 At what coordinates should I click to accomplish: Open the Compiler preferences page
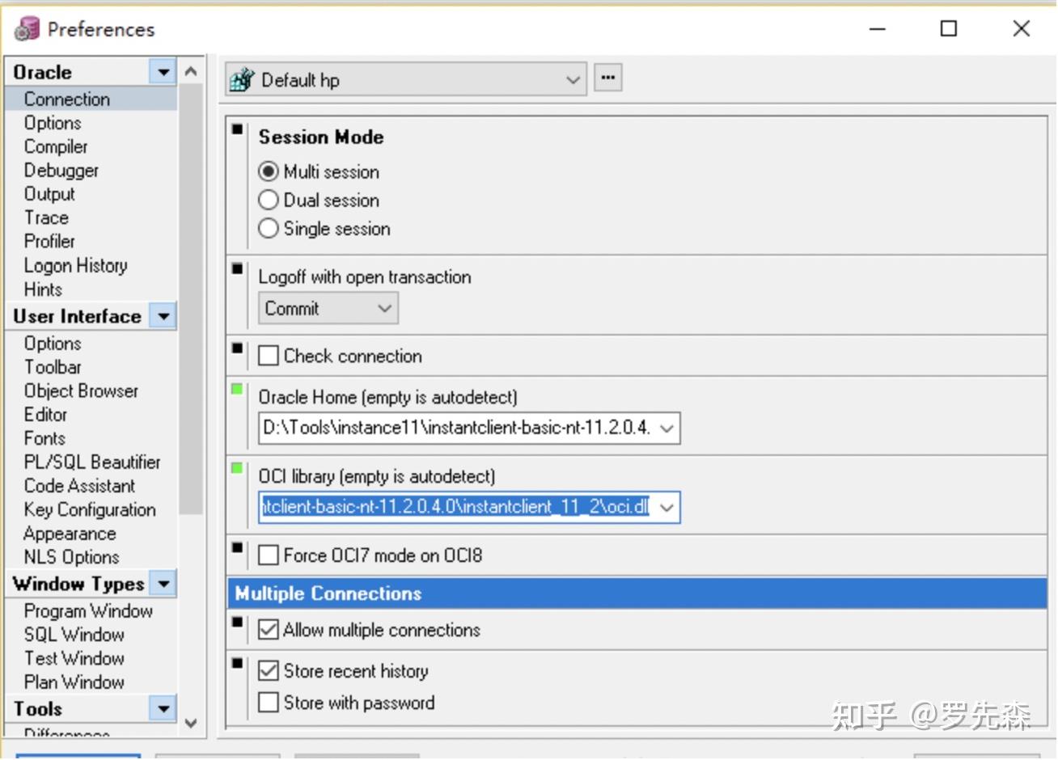coord(56,146)
